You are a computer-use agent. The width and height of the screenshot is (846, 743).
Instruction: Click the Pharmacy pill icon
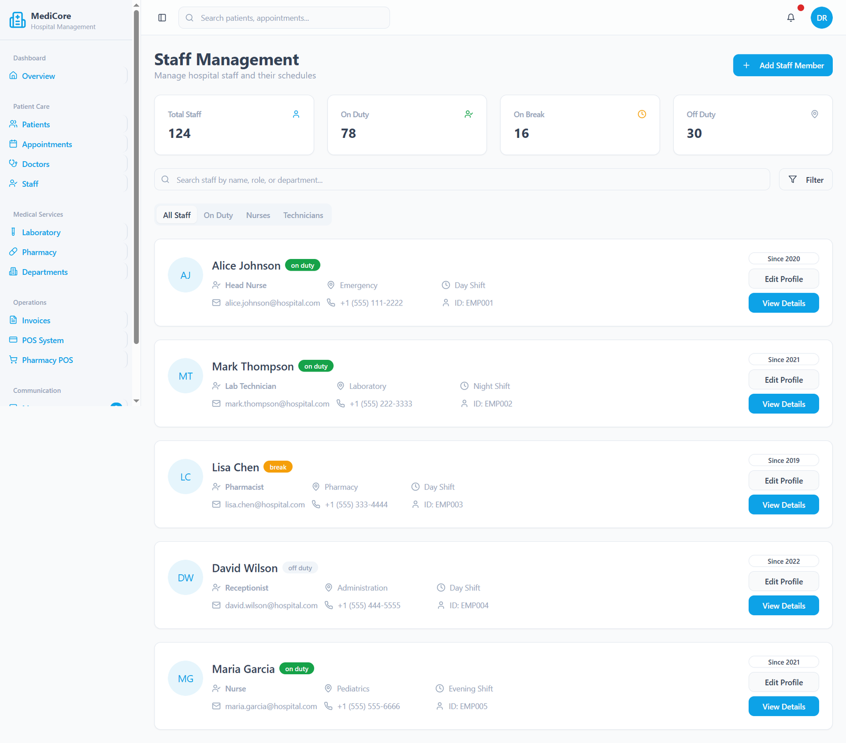point(13,252)
